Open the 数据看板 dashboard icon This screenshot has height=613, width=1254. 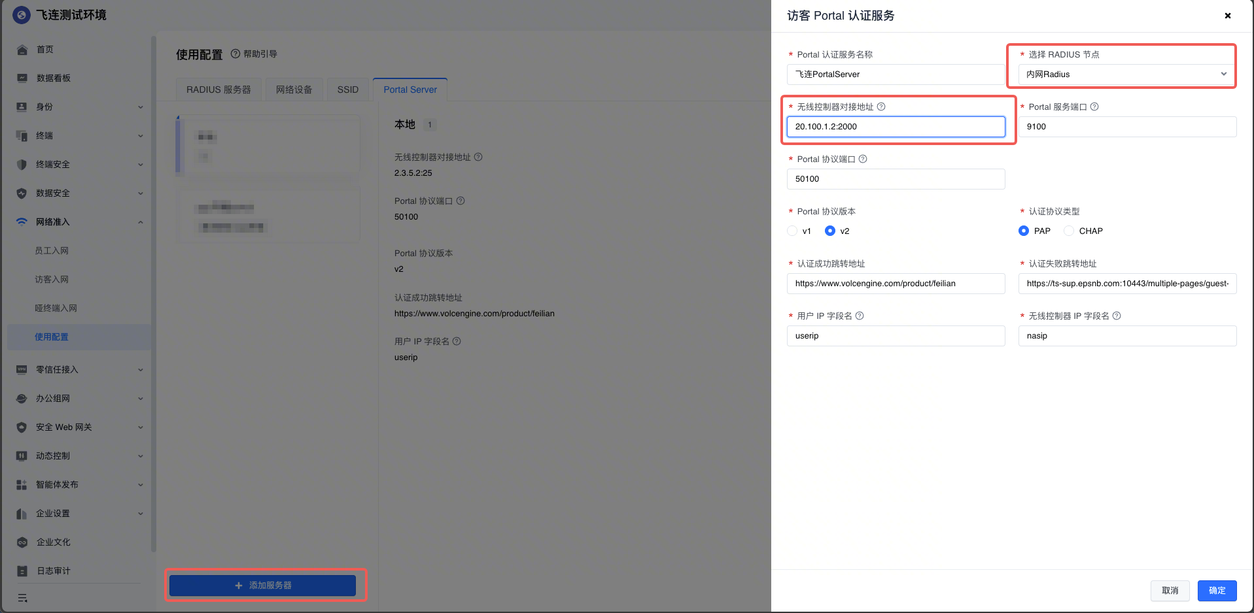[x=22, y=78]
